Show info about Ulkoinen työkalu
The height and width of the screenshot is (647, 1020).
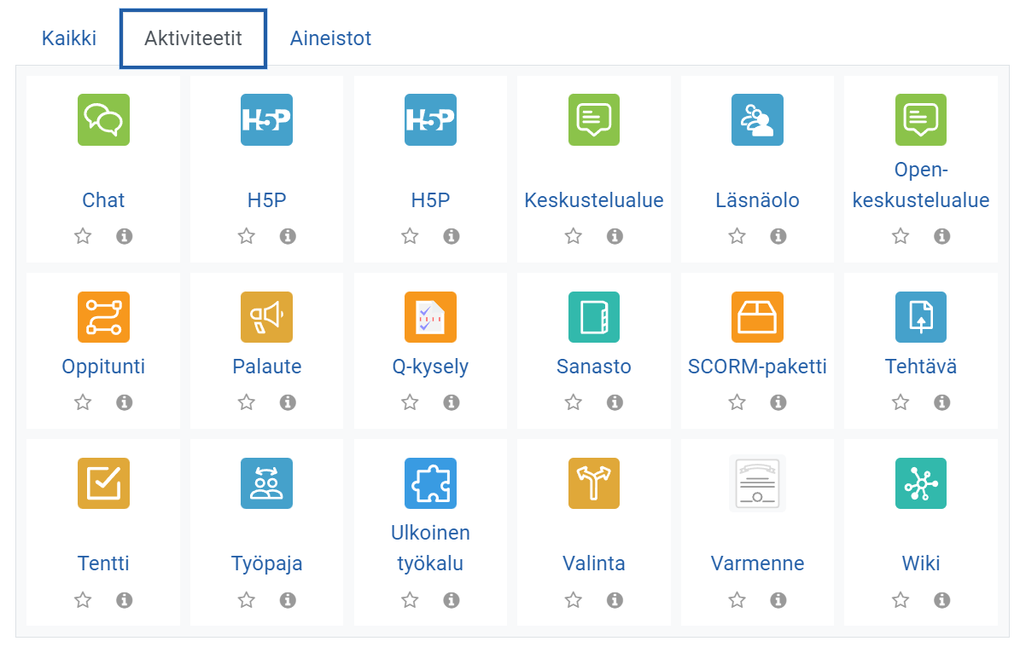(452, 599)
